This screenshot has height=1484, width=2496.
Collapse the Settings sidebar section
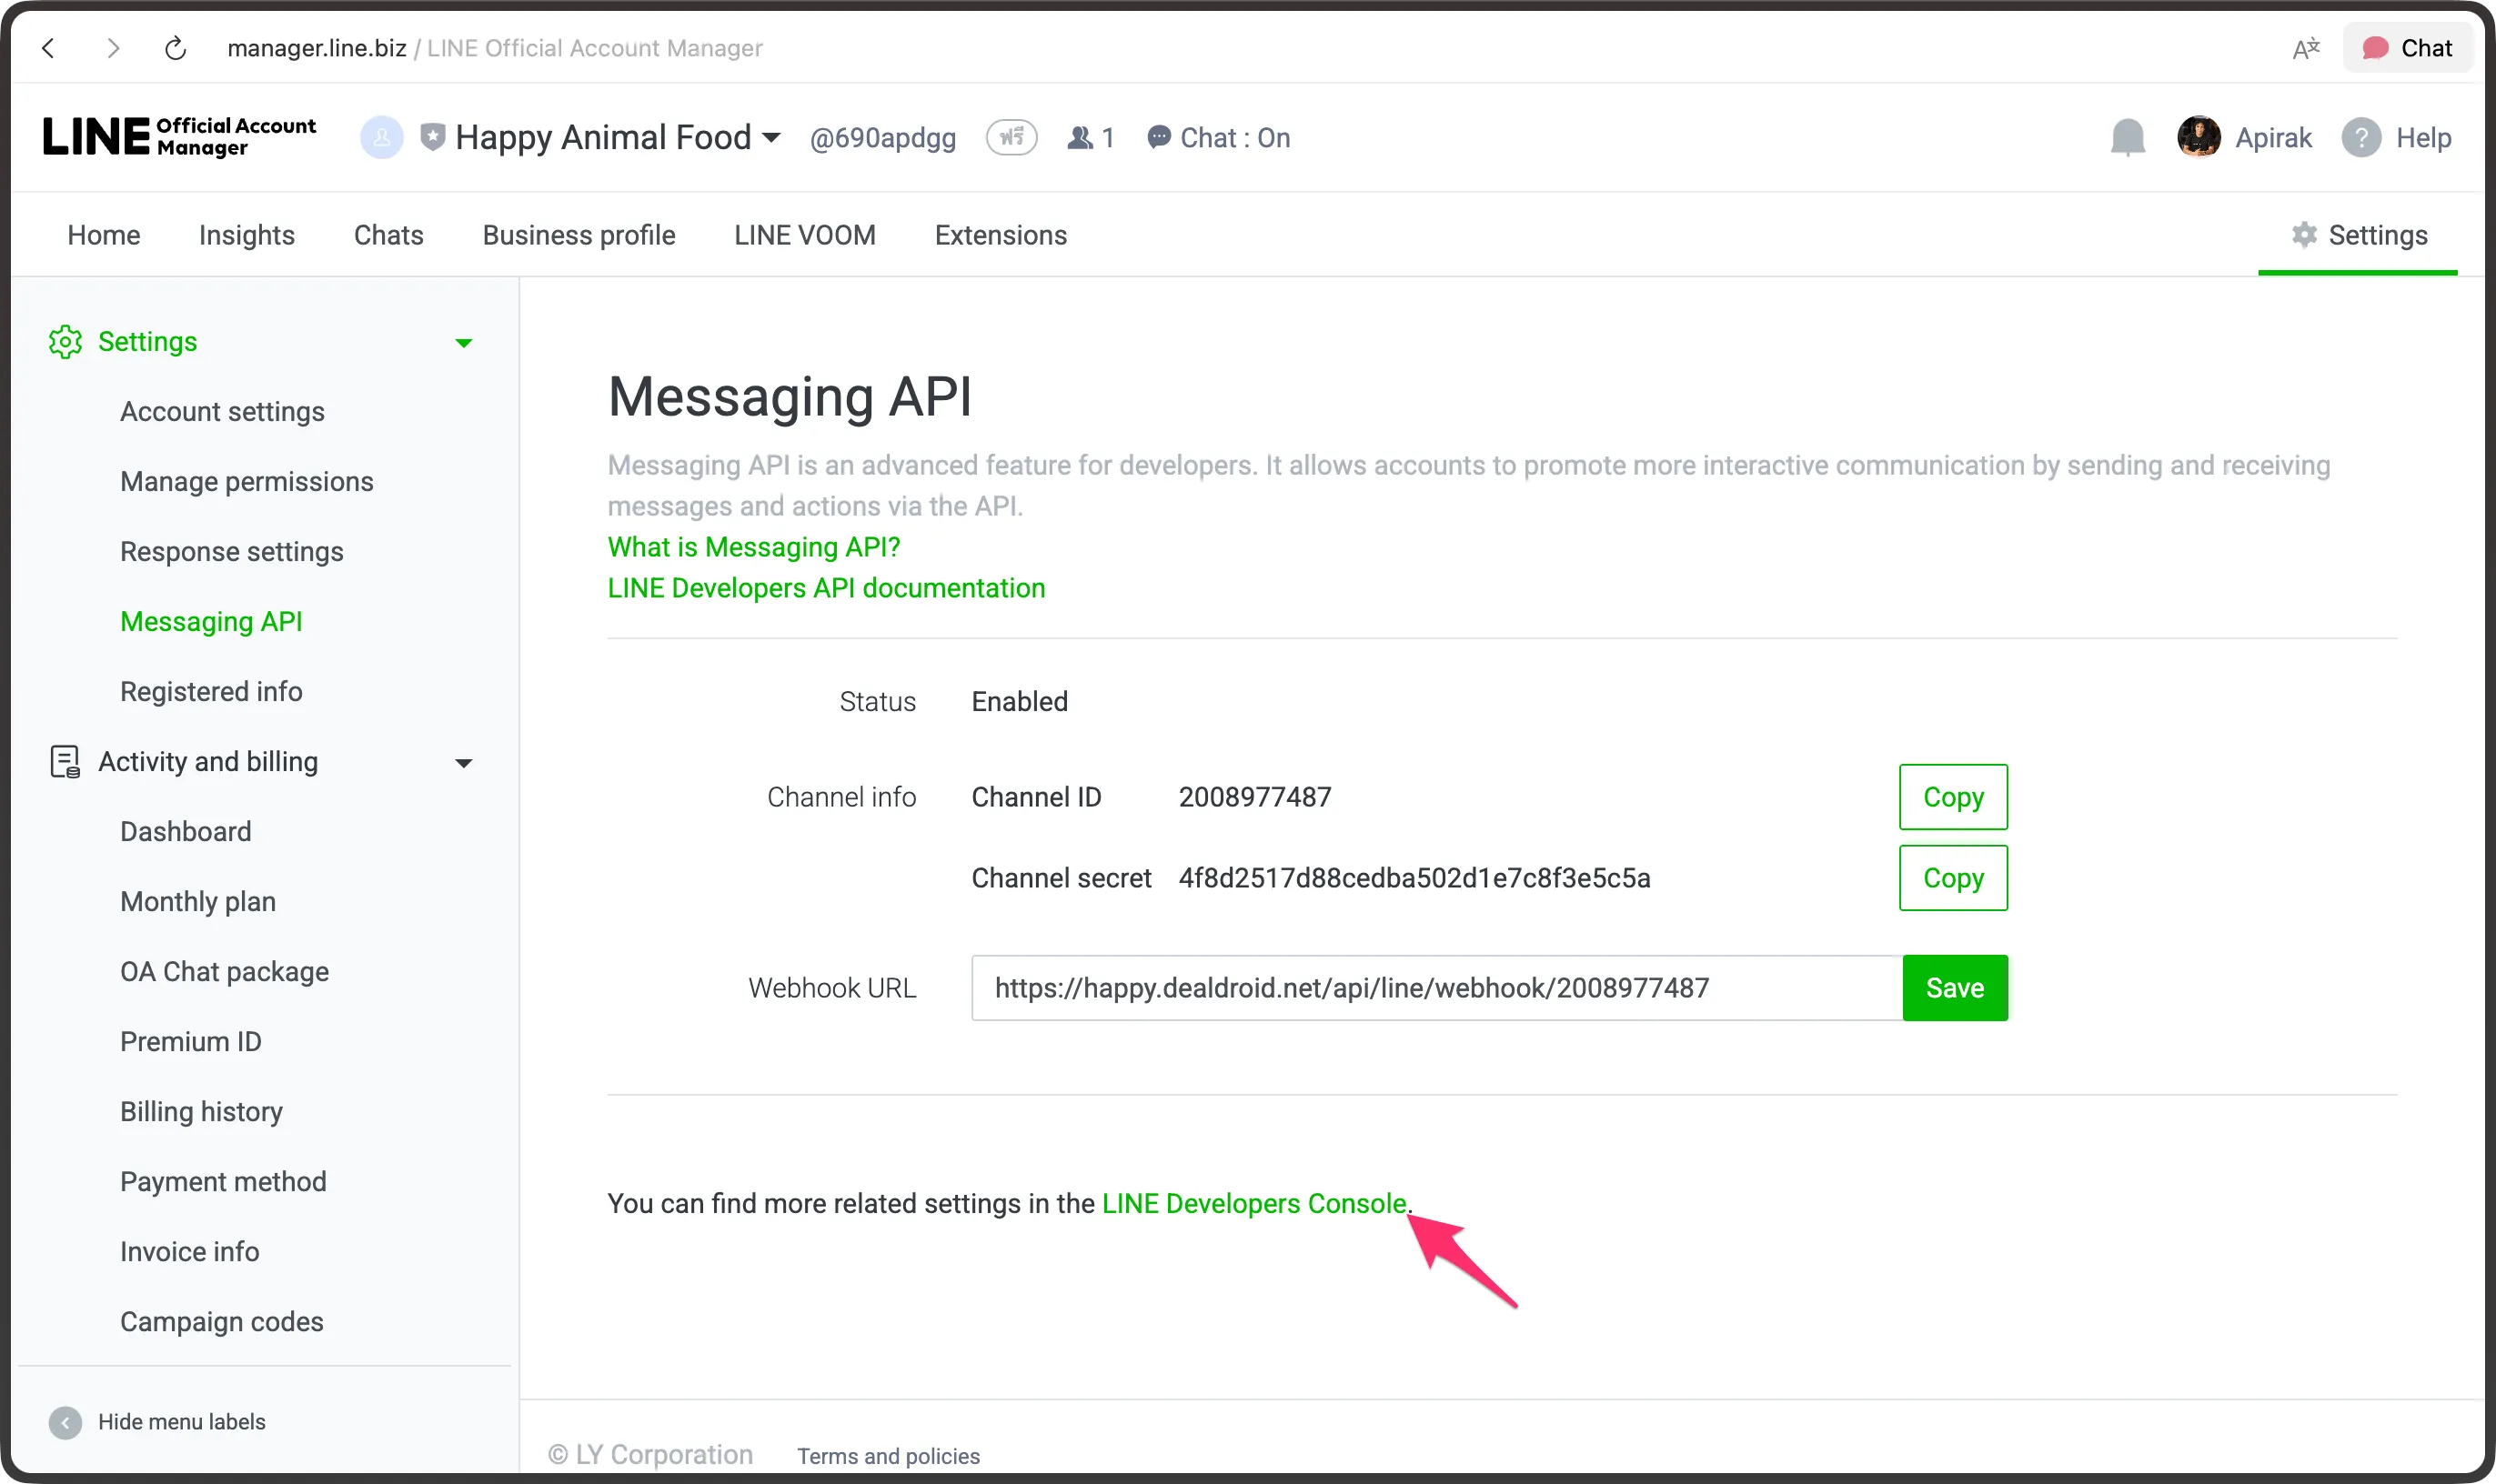tap(463, 342)
